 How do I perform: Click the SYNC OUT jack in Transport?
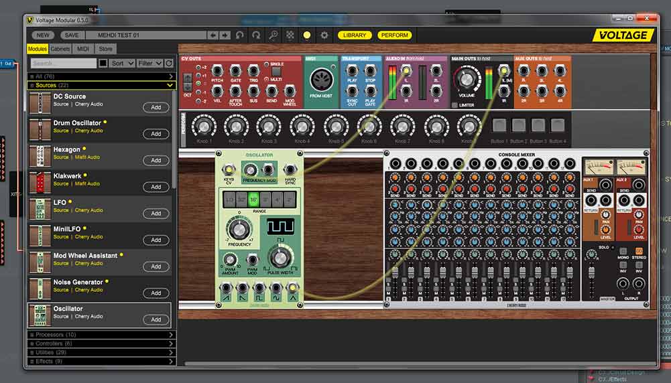[x=352, y=90]
